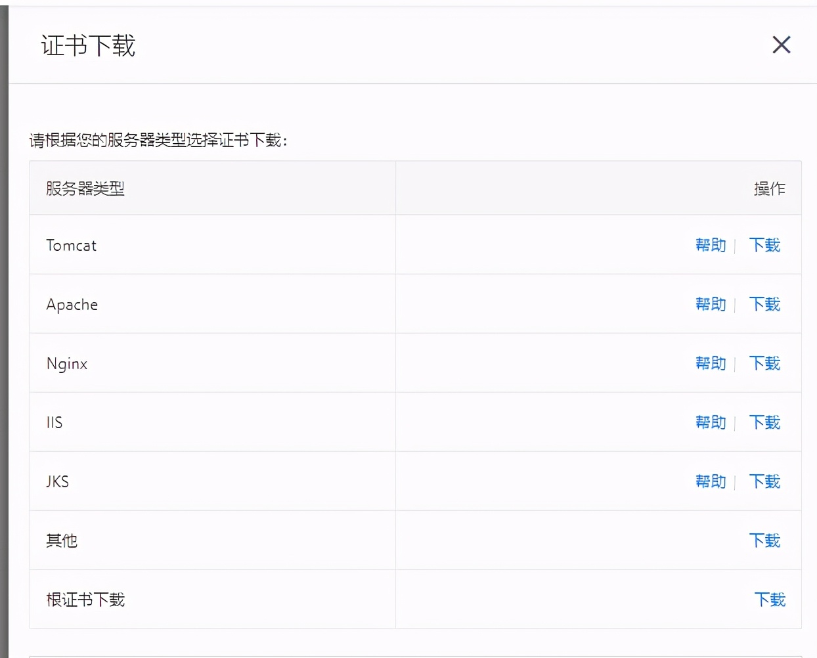Download the IIS certificate

[764, 422]
